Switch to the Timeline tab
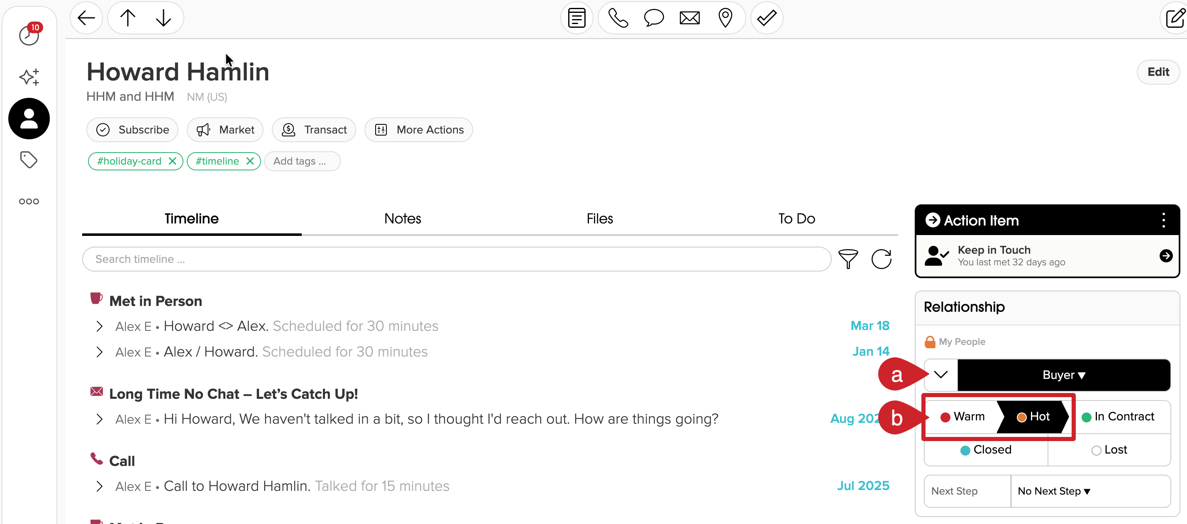Viewport: 1187px width, 524px height. pyautogui.click(x=191, y=219)
